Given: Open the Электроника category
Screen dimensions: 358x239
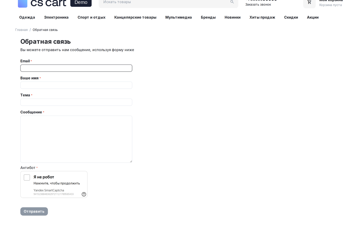Looking at the screenshot, I should point(56,17).
